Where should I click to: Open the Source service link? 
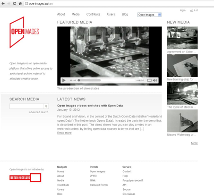[127, 189]
